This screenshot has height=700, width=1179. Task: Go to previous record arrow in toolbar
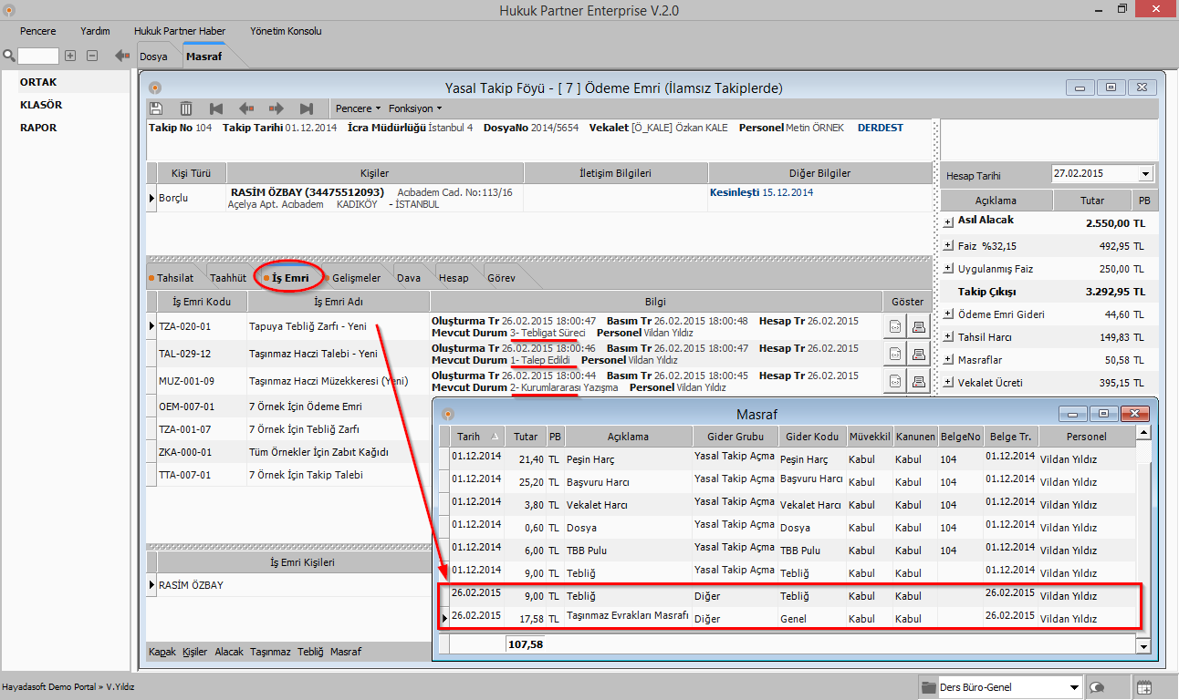pyautogui.click(x=246, y=108)
